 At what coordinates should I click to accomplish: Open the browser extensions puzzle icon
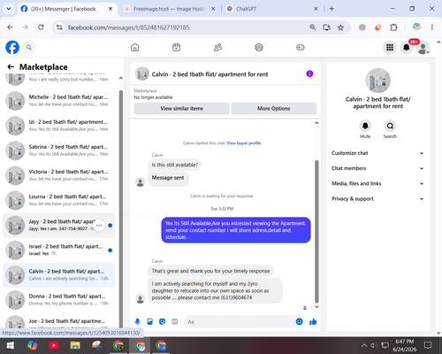pyautogui.click(x=393, y=27)
